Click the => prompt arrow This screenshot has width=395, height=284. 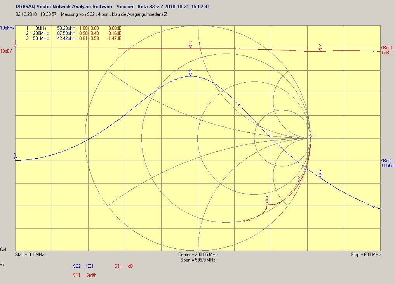tap(2, 265)
